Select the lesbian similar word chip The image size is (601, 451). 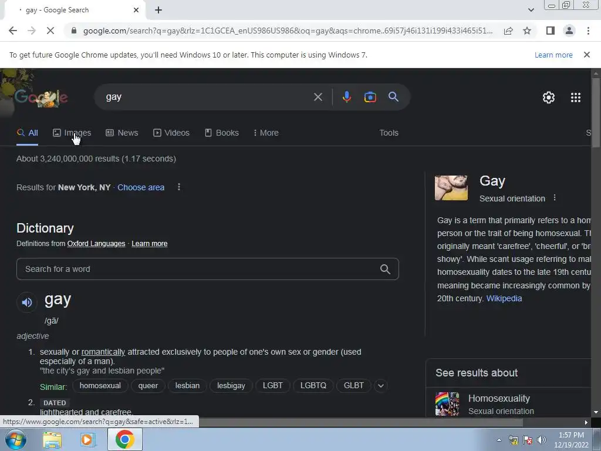[x=187, y=386]
